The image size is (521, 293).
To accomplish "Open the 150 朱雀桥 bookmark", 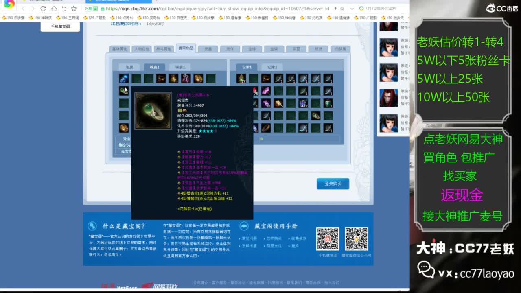I will (257, 18).
